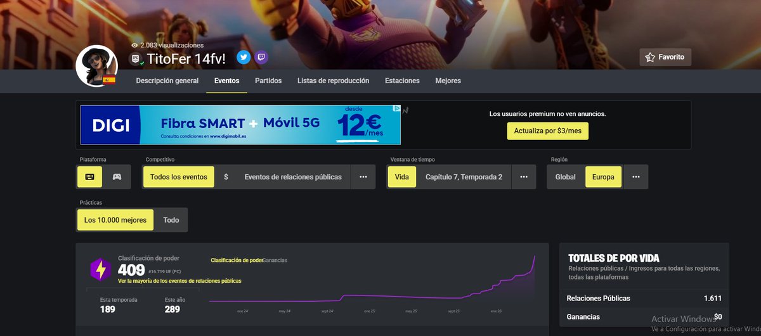
Task: Select the Europa region
Action: 603,177
